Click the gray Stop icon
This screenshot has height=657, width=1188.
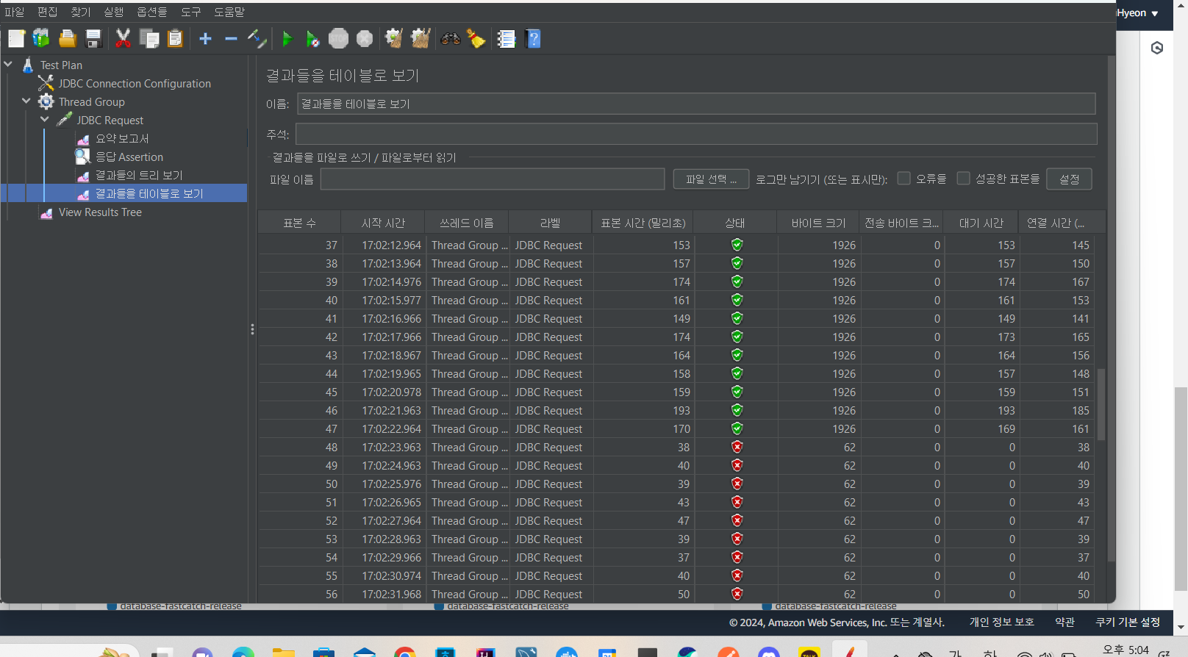pos(338,39)
